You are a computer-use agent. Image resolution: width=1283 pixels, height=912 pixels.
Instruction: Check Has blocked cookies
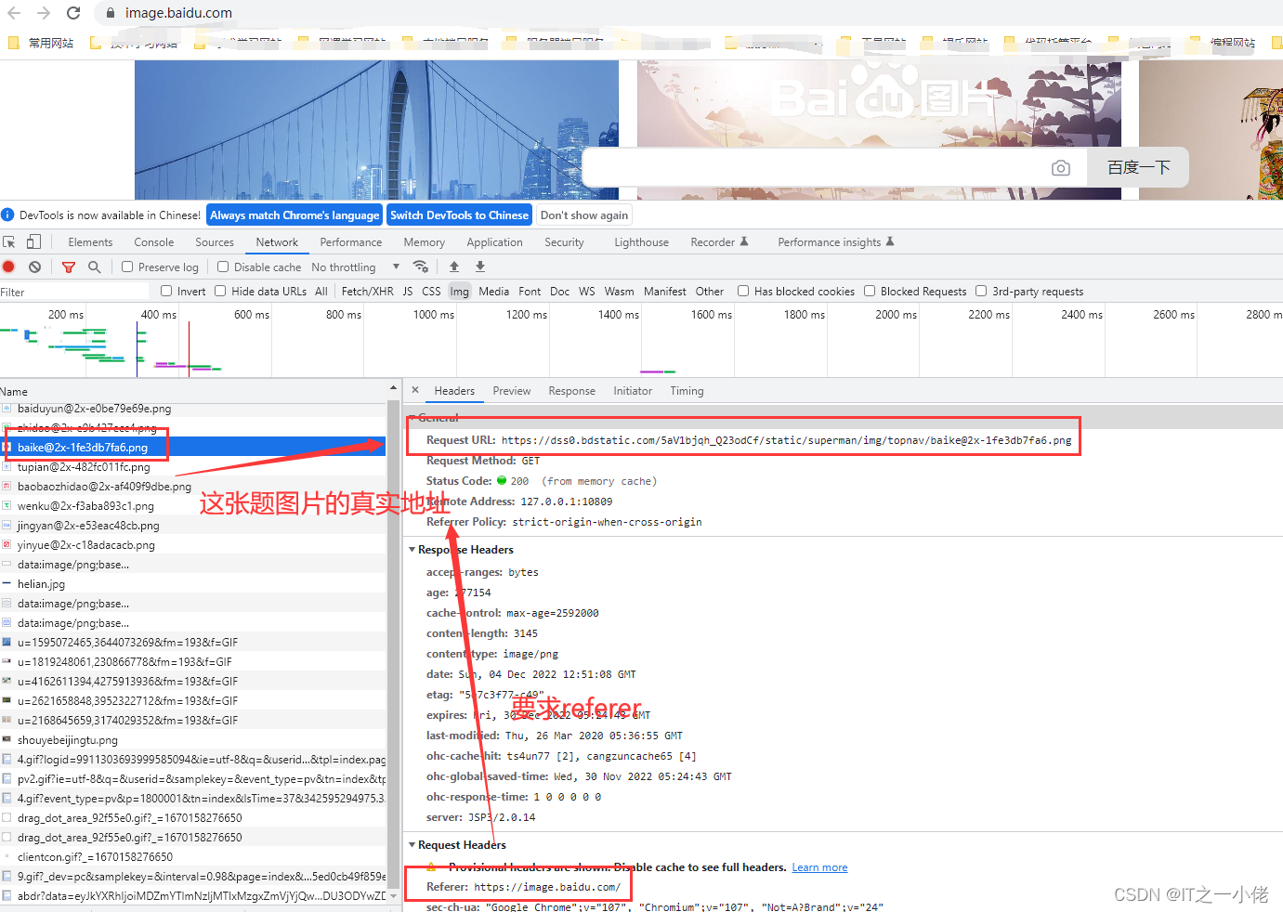pyautogui.click(x=743, y=291)
